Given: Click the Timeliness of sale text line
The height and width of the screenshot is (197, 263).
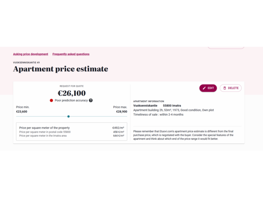Looking at the screenshot, I should [x=158, y=115].
